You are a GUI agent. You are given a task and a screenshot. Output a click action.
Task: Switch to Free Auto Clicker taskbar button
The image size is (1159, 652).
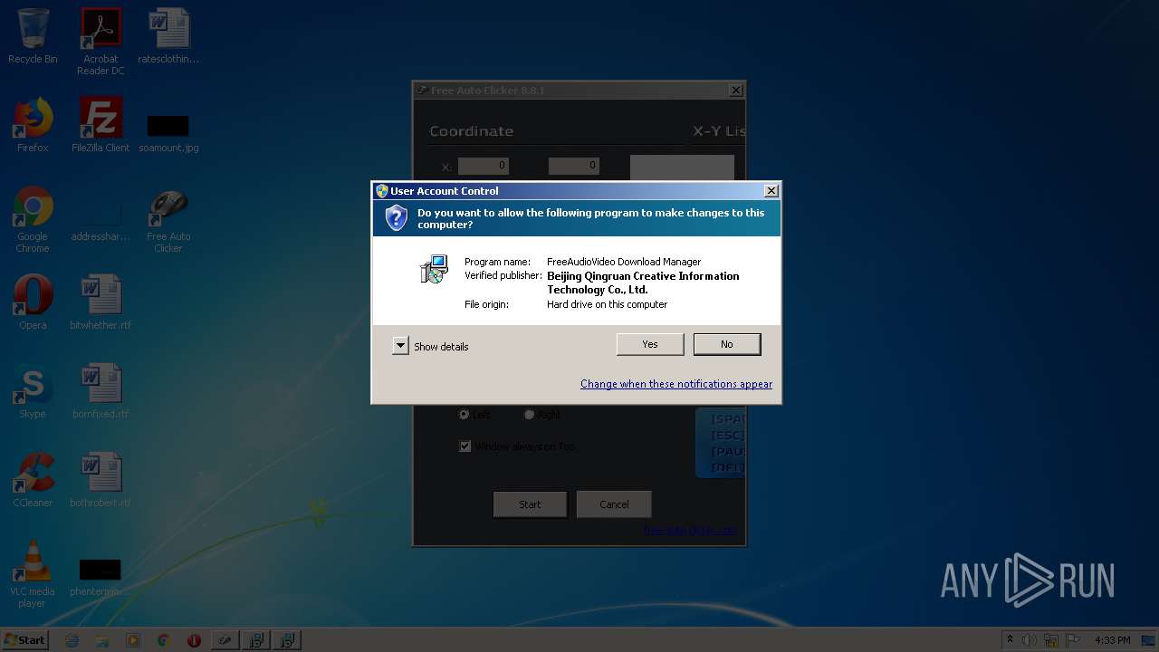225,640
